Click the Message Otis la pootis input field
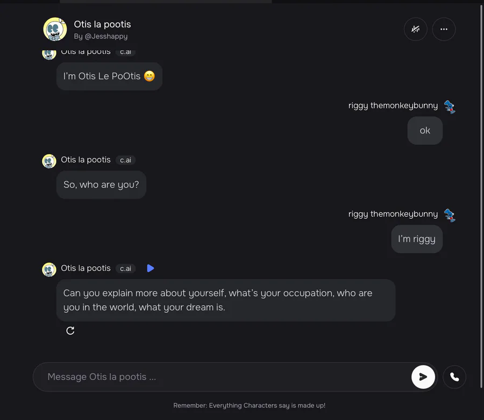 [220, 377]
